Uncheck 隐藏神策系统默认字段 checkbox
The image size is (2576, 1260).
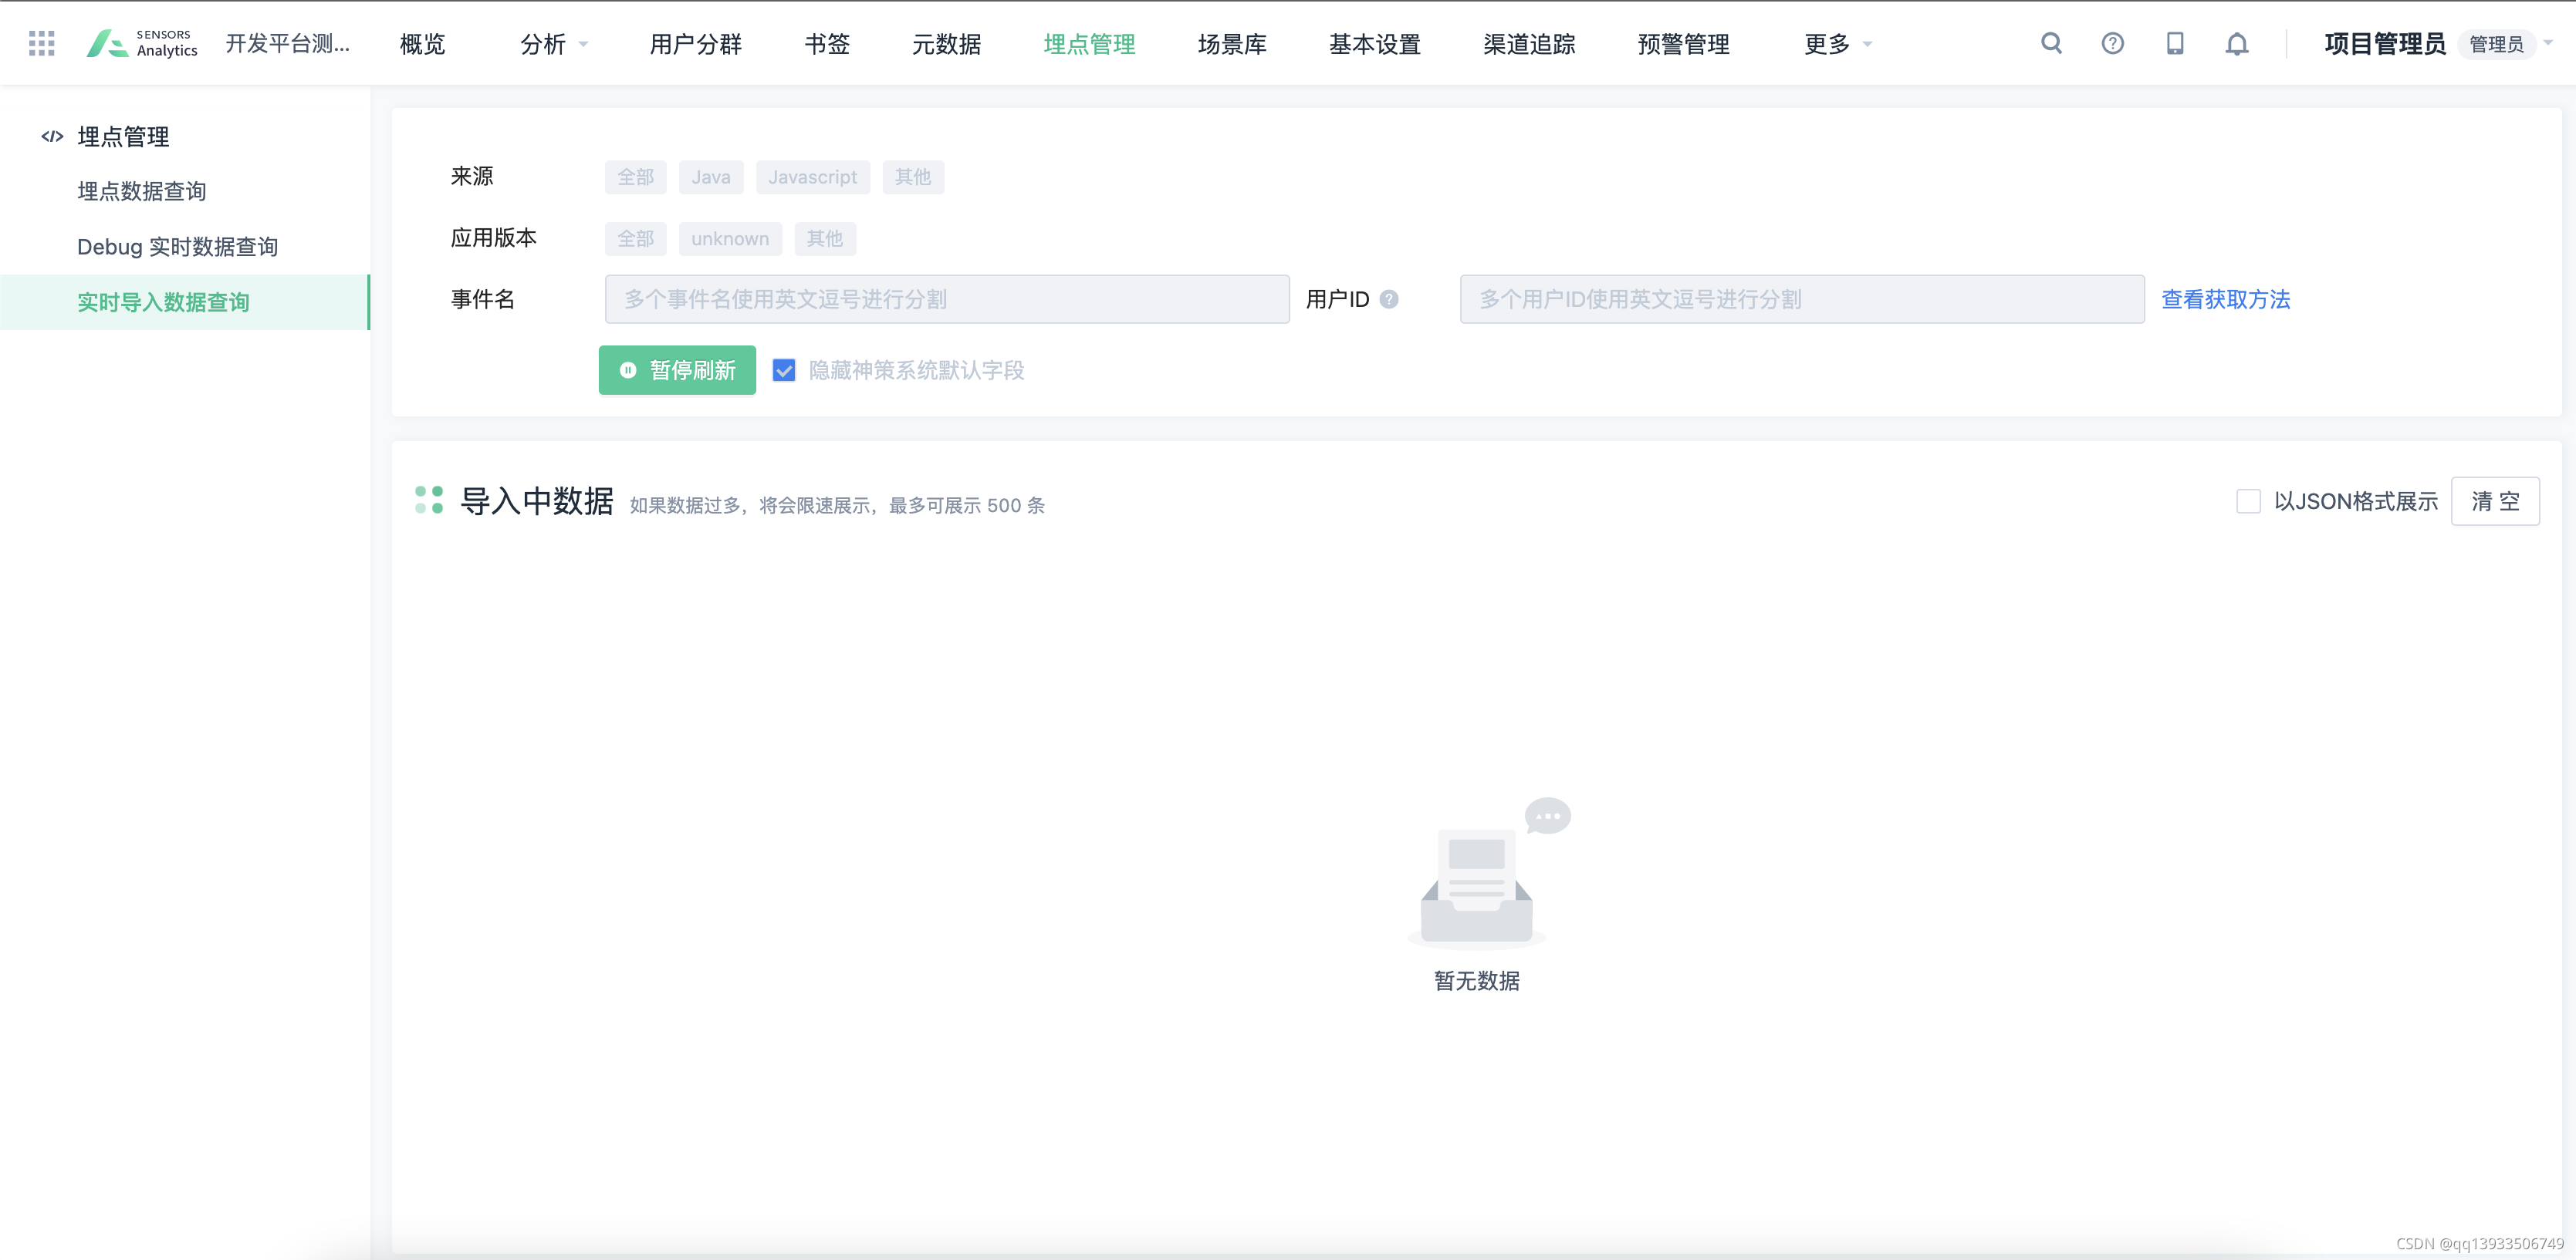coord(784,371)
